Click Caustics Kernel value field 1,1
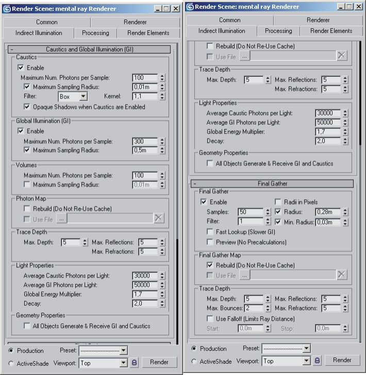366x375 pixels. pyautogui.click(x=145, y=96)
